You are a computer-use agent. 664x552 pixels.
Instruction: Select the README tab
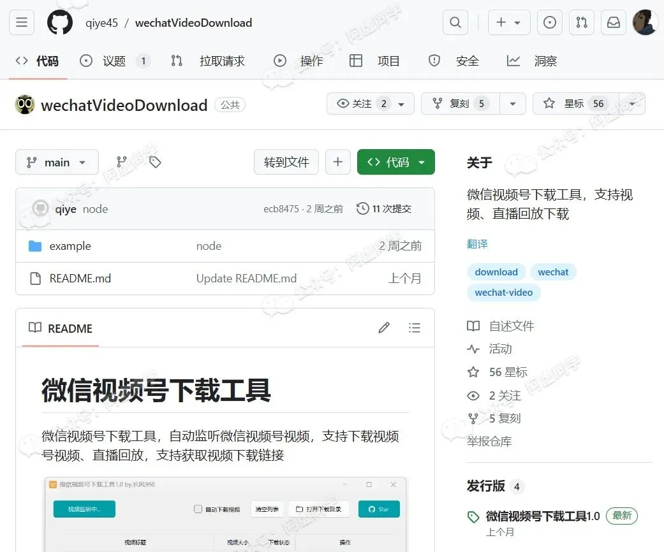click(x=61, y=328)
